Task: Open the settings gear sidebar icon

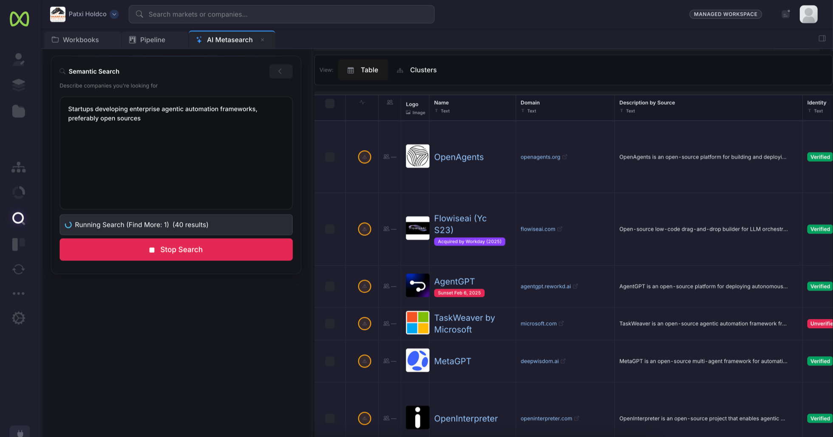Action: [18, 318]
